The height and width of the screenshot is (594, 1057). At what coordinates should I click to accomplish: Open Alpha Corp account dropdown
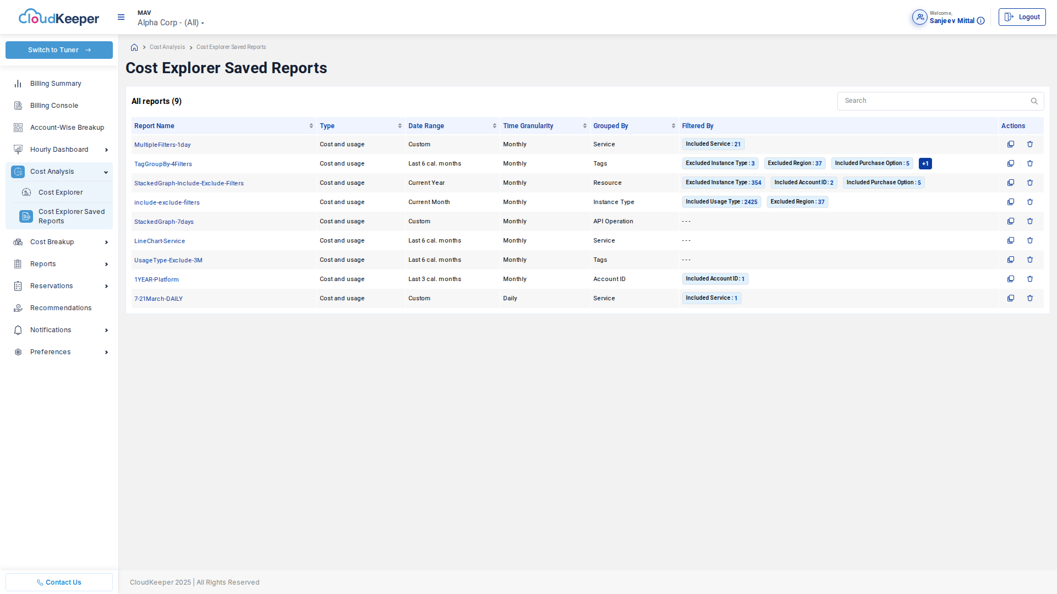pos(171,23)
